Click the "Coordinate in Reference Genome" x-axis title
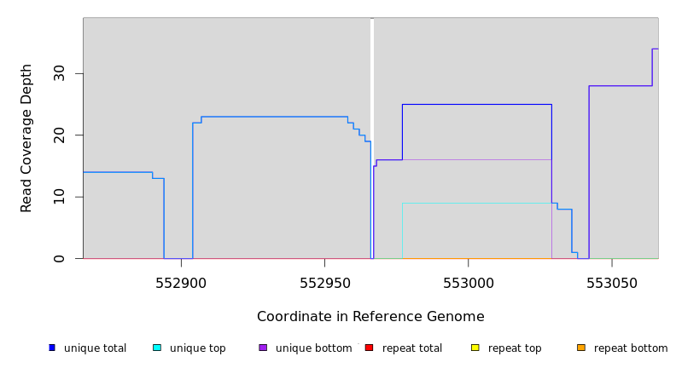This screenshot has width=676, height=368. (x=370, y=317)
